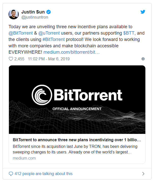Open the @justinsuntron handle
The image size is (154, 184).
[35, 17]
